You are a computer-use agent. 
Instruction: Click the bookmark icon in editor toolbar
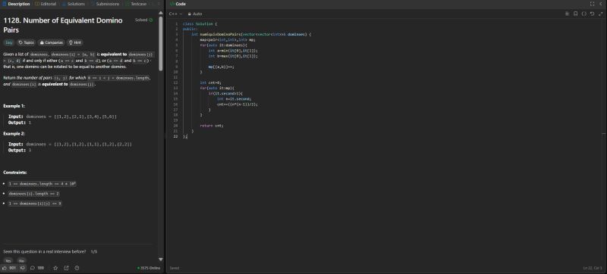coord(576,14)
